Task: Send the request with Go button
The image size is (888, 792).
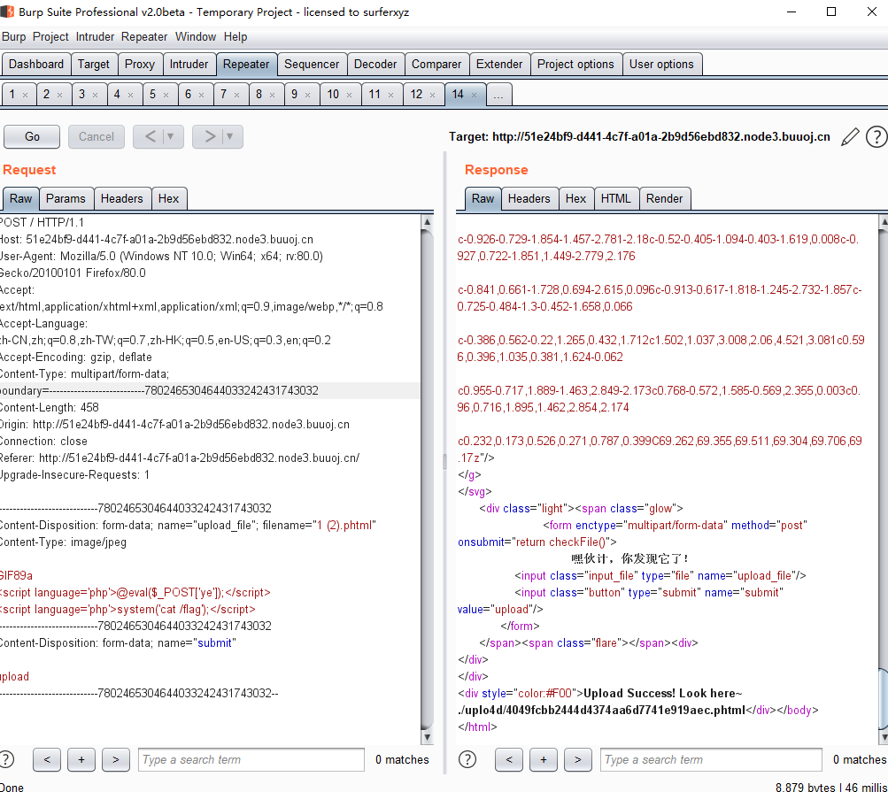Action: [x=32, y=136]
